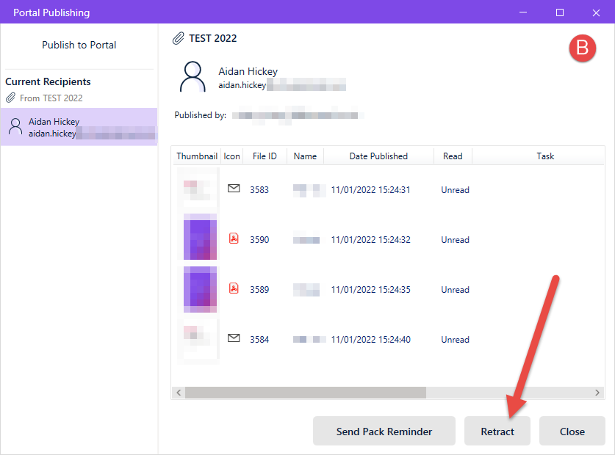
Task: Click the user avatar icon beside Aidan Hickey heading
Action: (x=193, y=77)
